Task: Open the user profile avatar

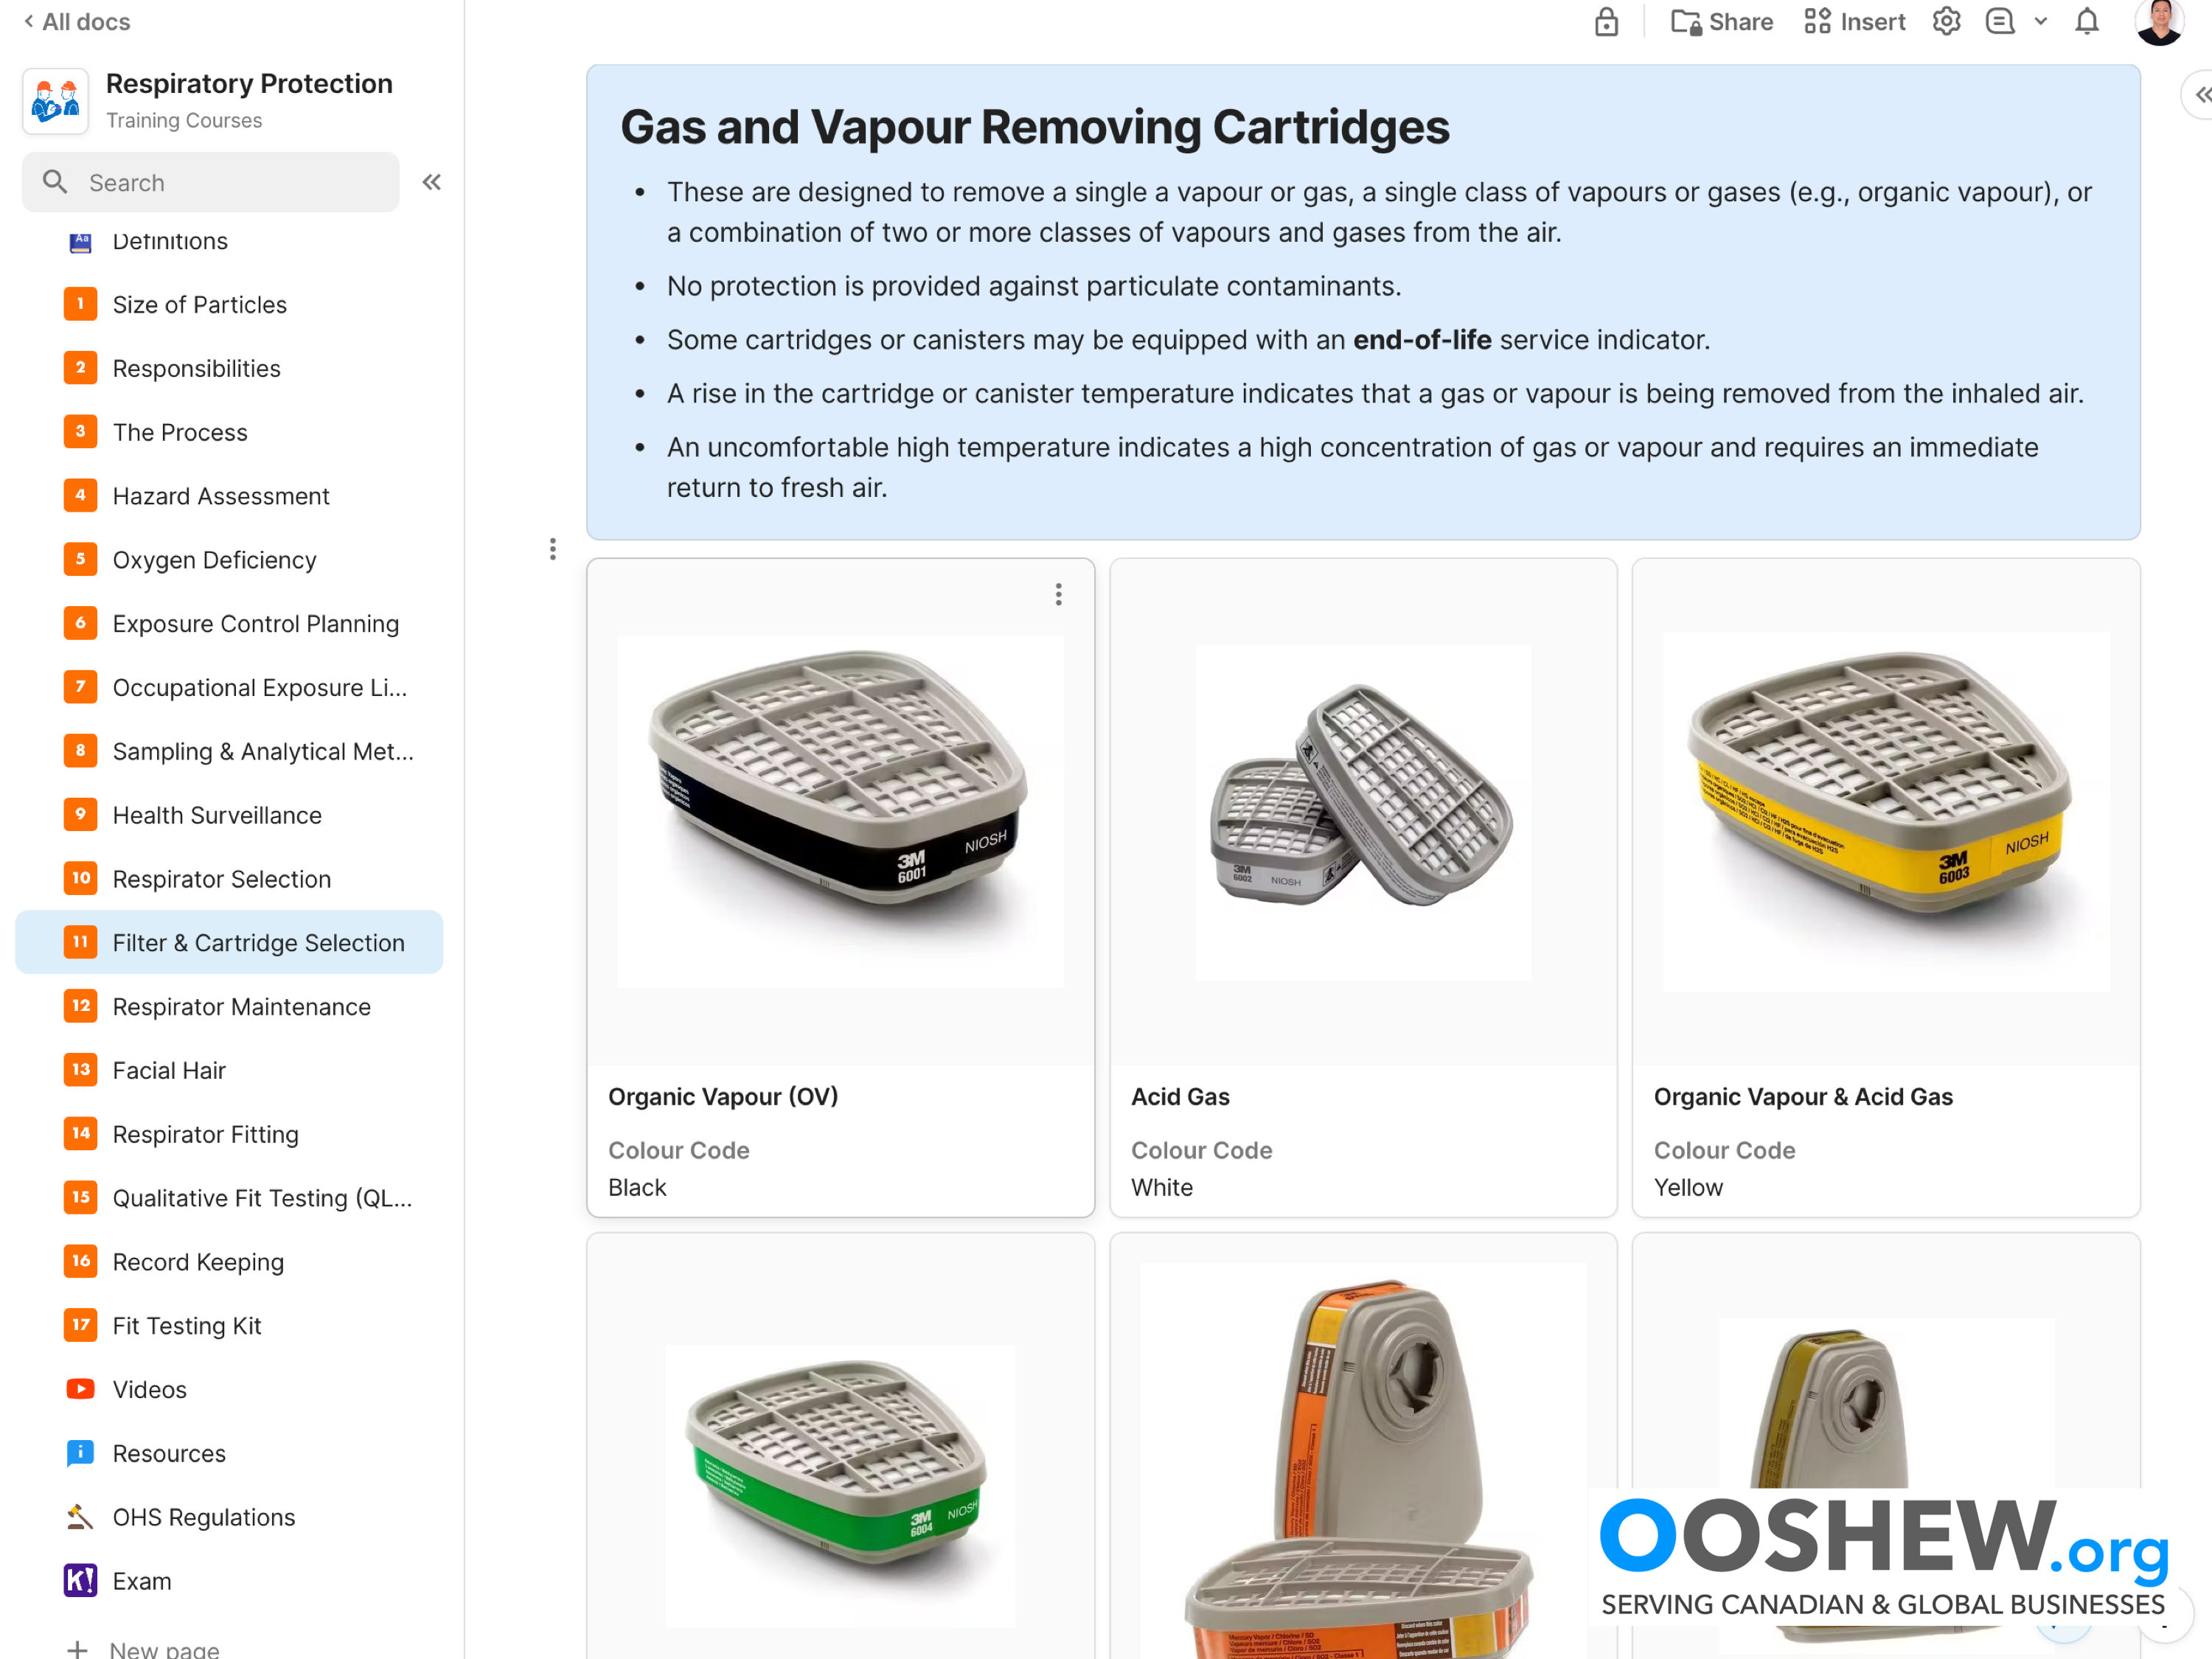Action: click(2159, 22)
